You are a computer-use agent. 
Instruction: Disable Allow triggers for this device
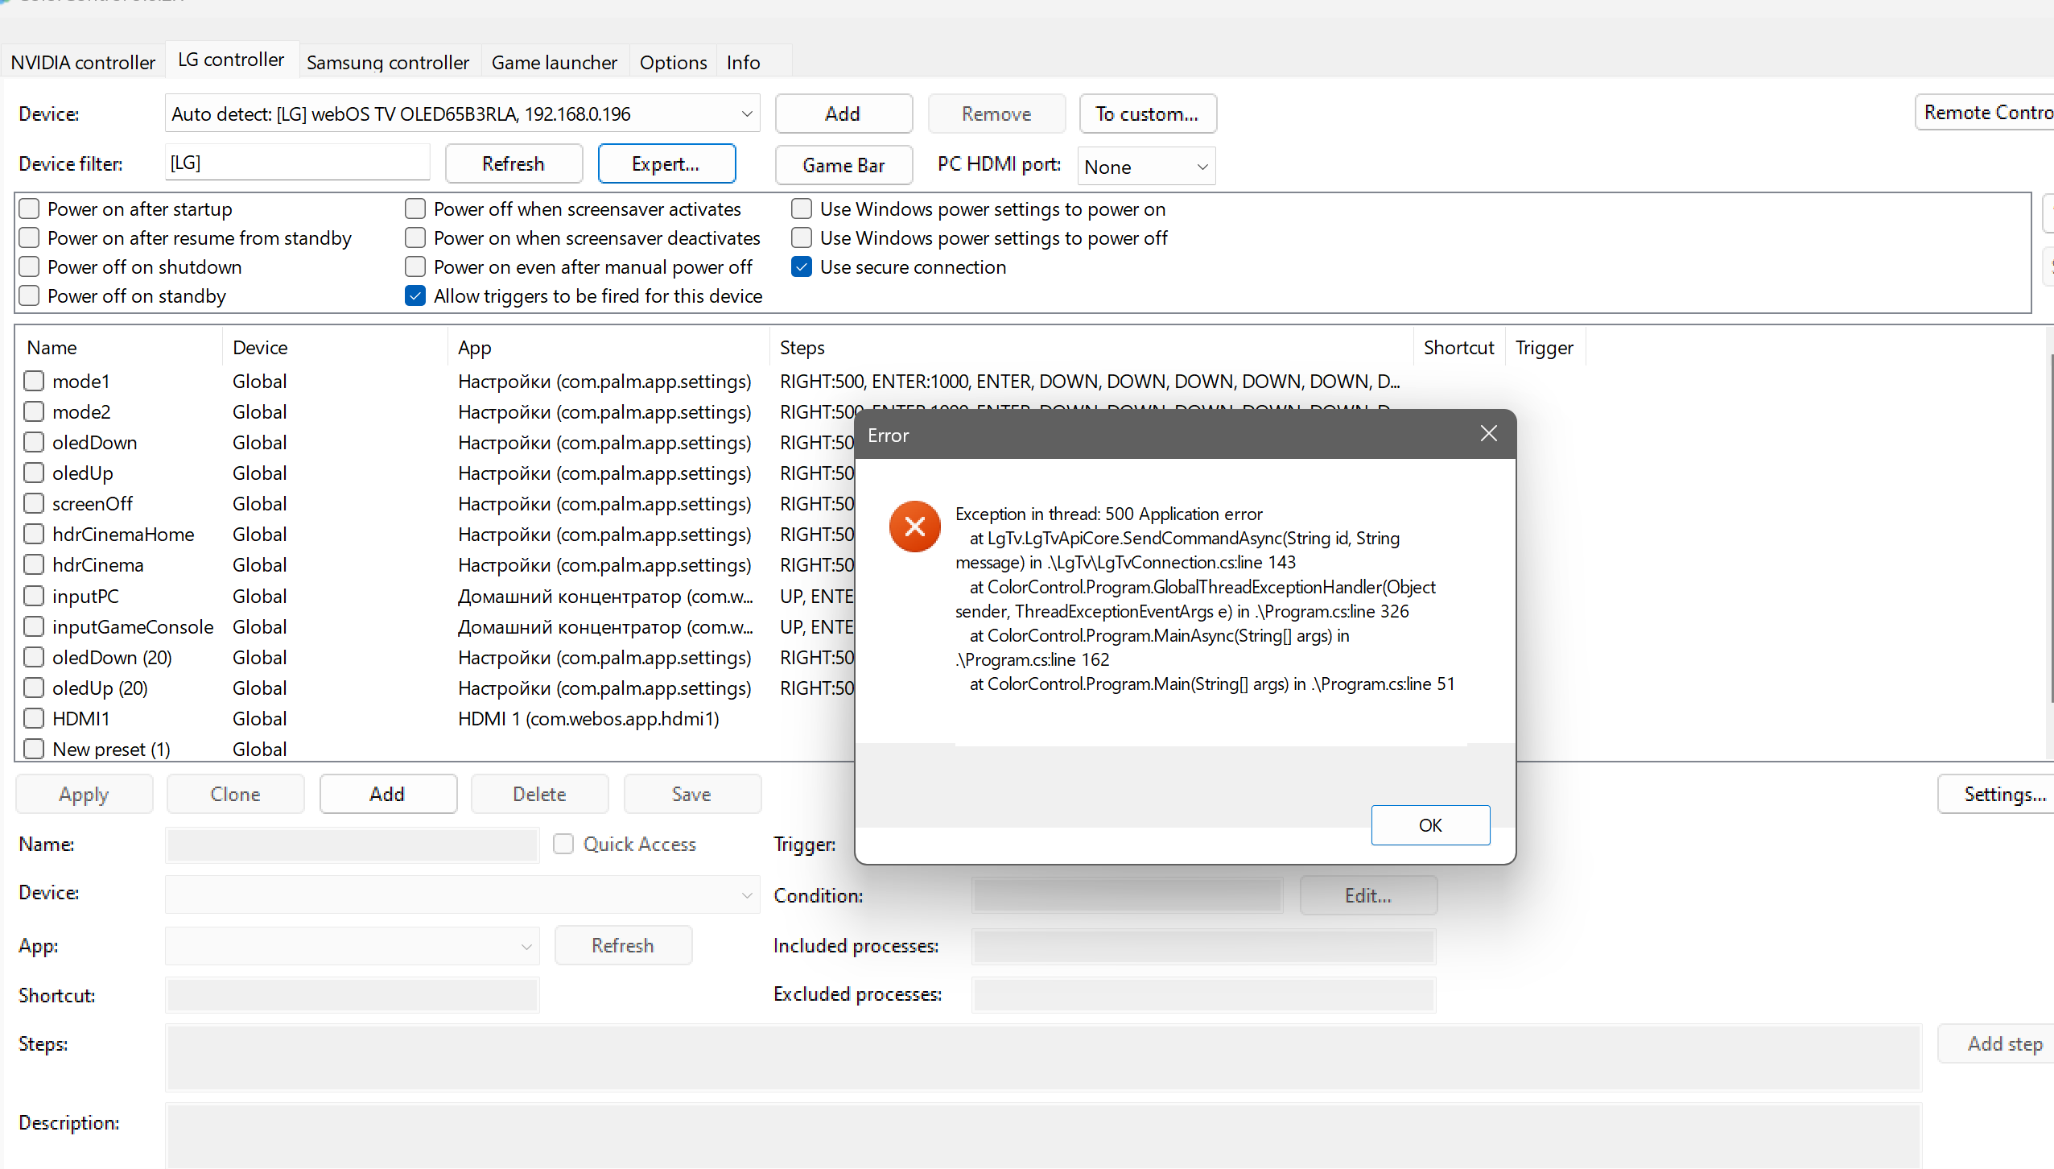415,296
